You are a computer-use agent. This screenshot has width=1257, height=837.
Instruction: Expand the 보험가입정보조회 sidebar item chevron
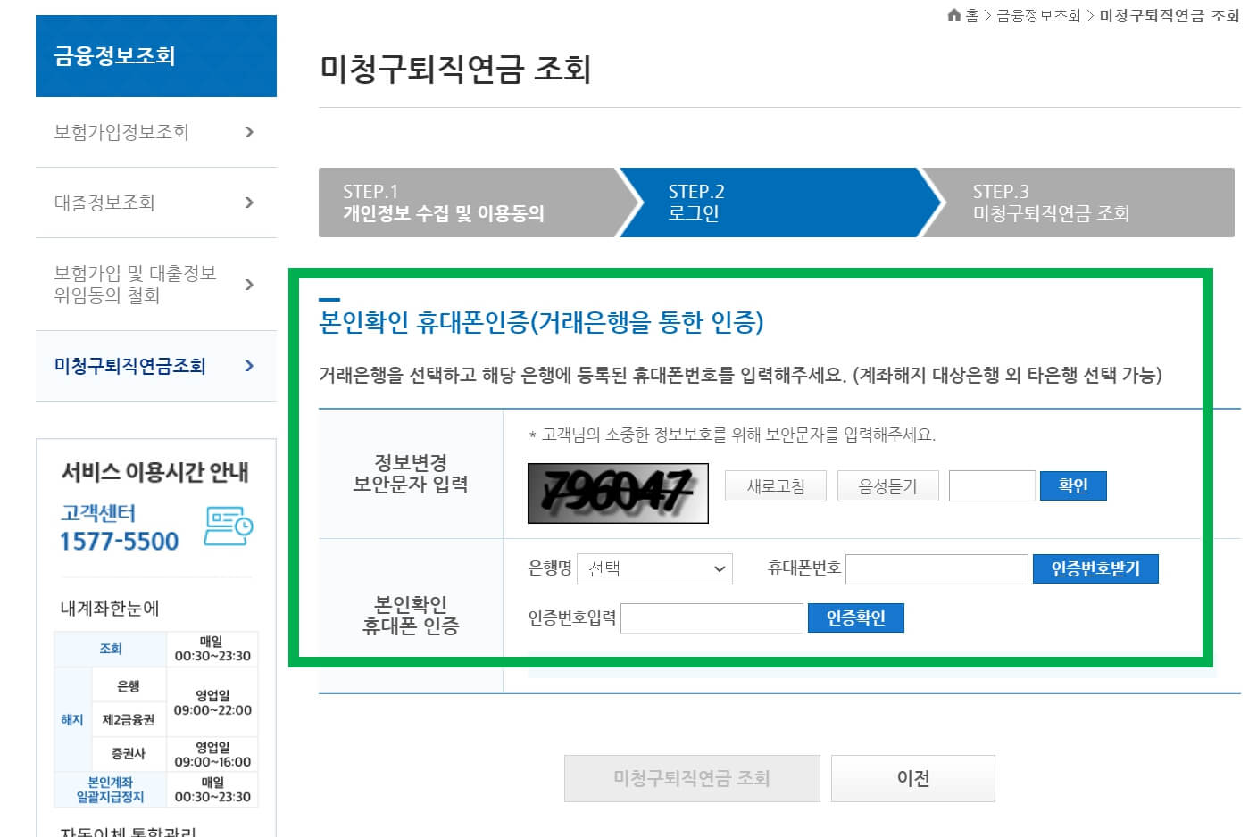click(250, 132)
